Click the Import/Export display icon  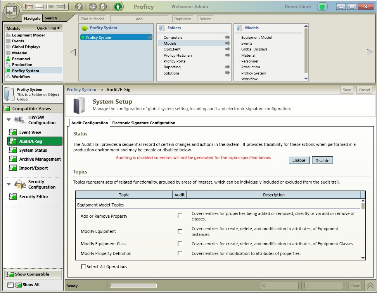coord(13,168)
